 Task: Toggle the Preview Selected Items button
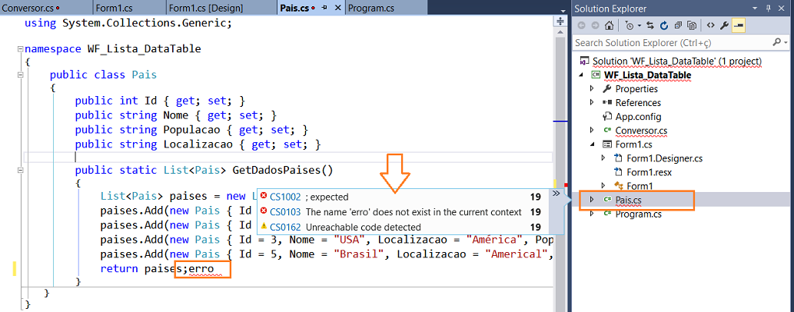(739, 25)
